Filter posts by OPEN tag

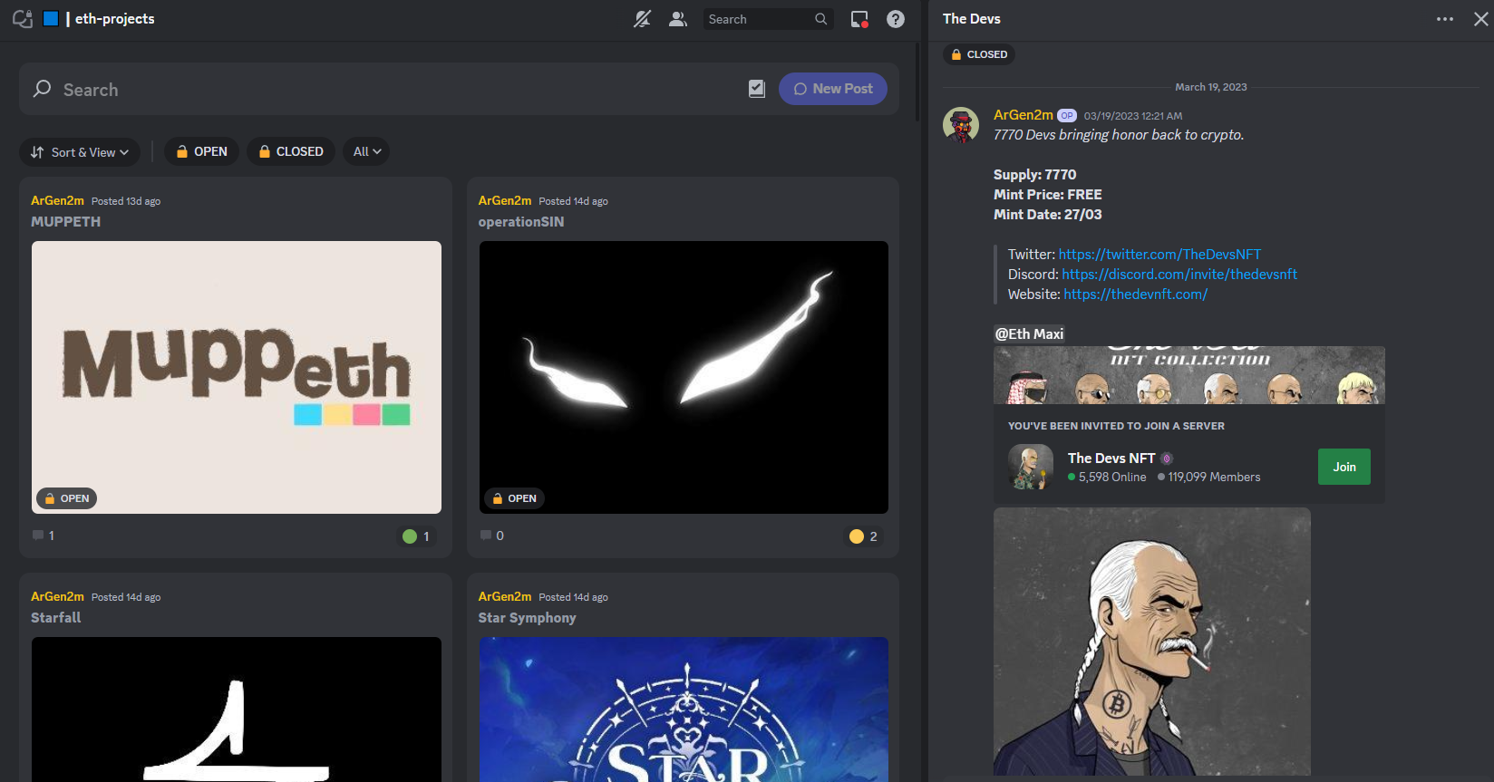click(x=201, y=152)
